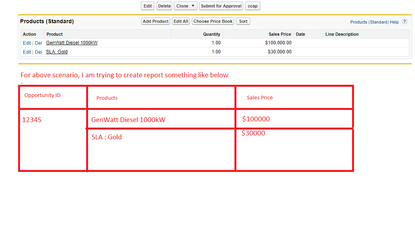Click the Add Product button
Screen dimensions: 415x252
click(x=155, y=21)
